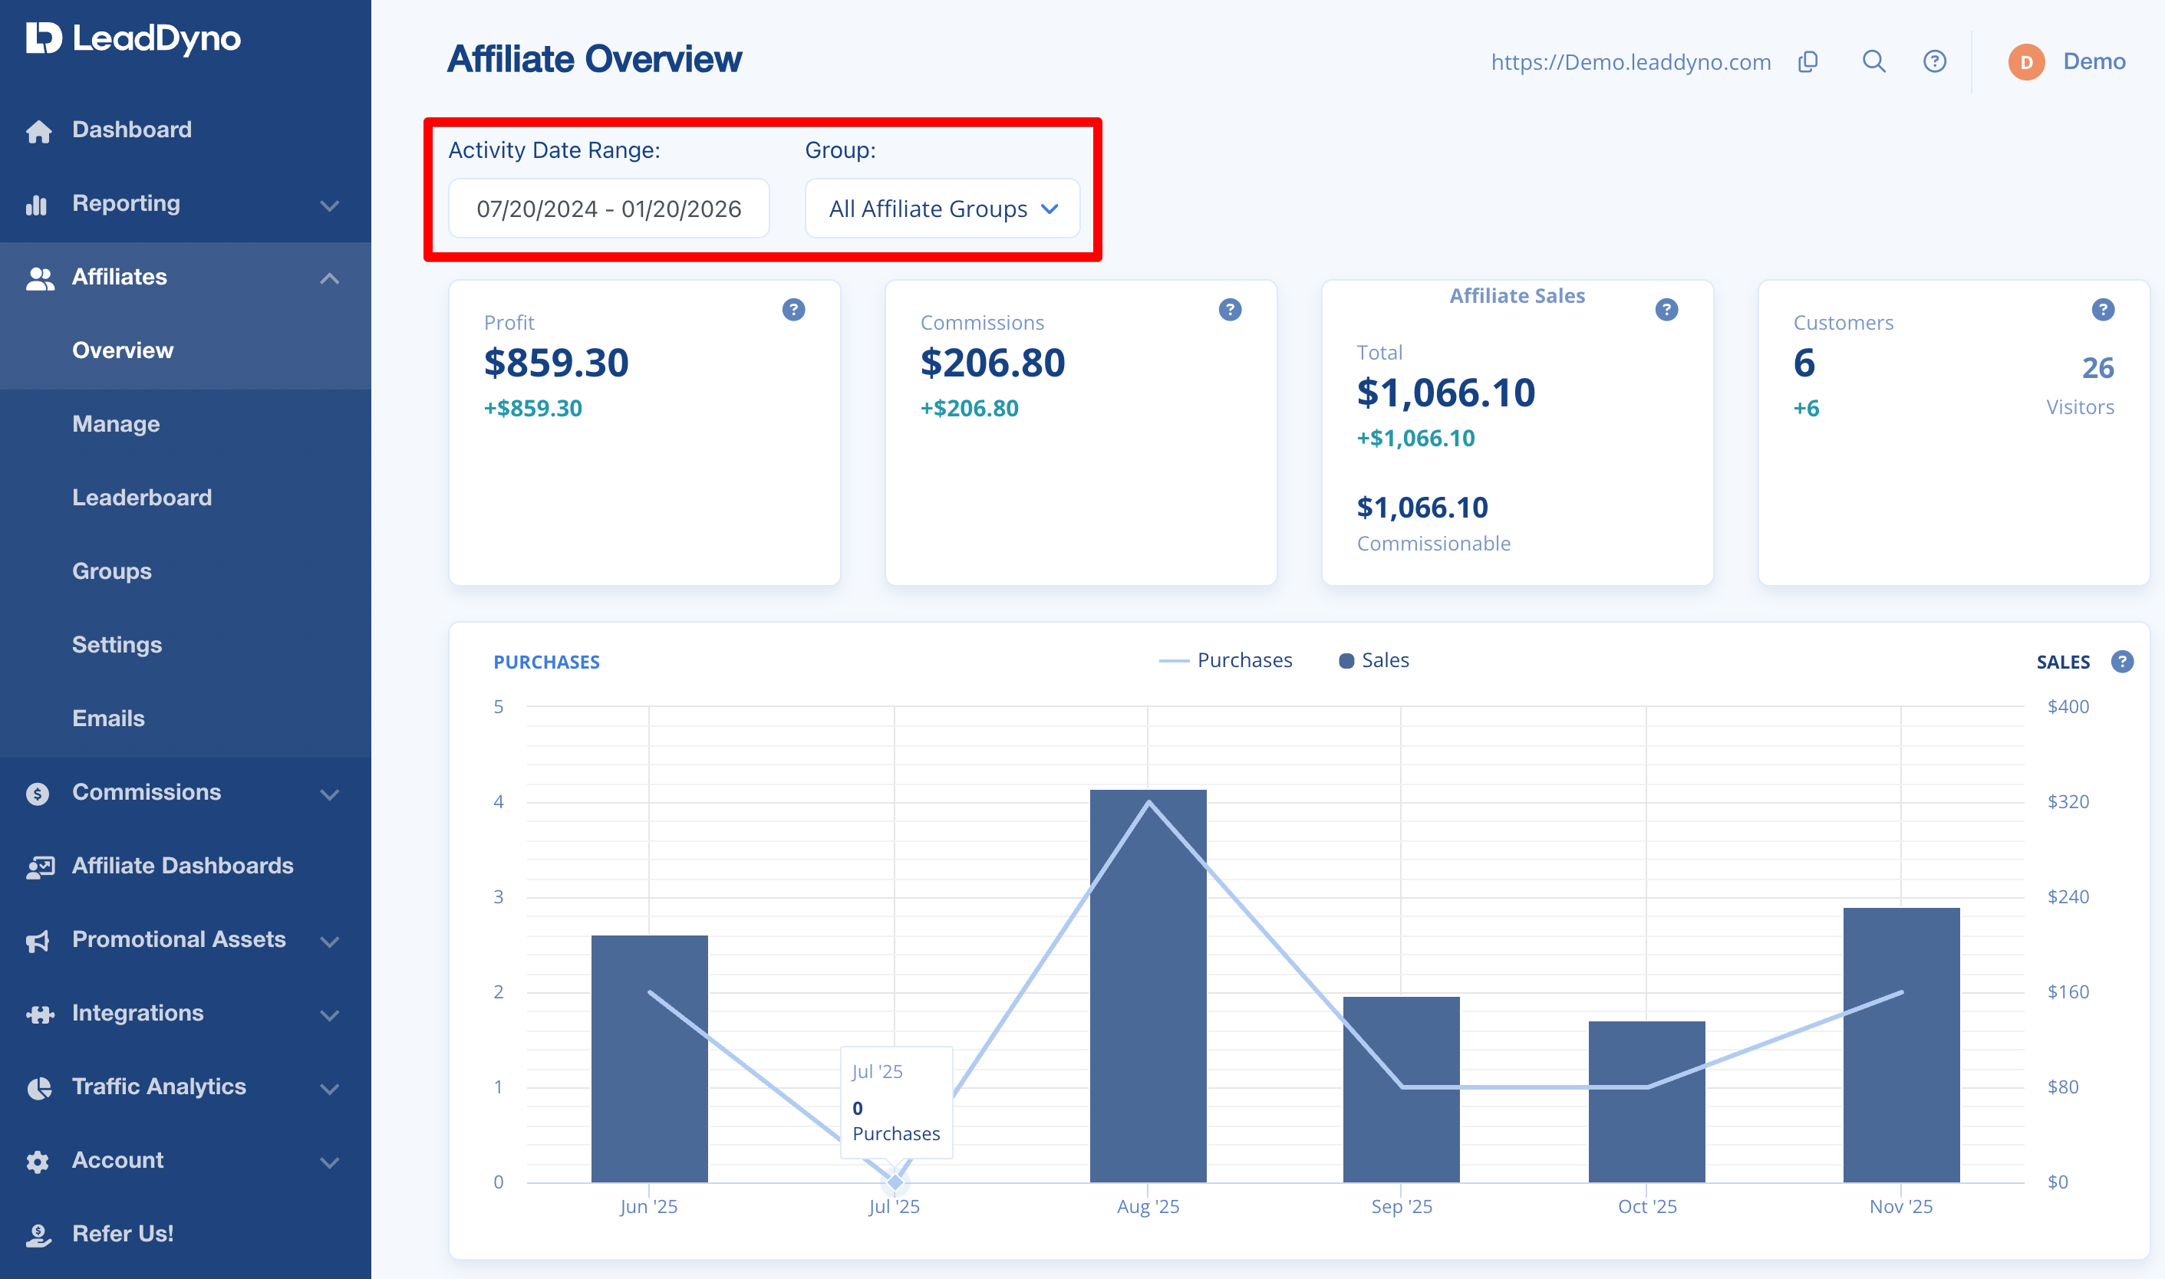
Task: Open the Activity Date Range picker
Action: tap(608, 209)
